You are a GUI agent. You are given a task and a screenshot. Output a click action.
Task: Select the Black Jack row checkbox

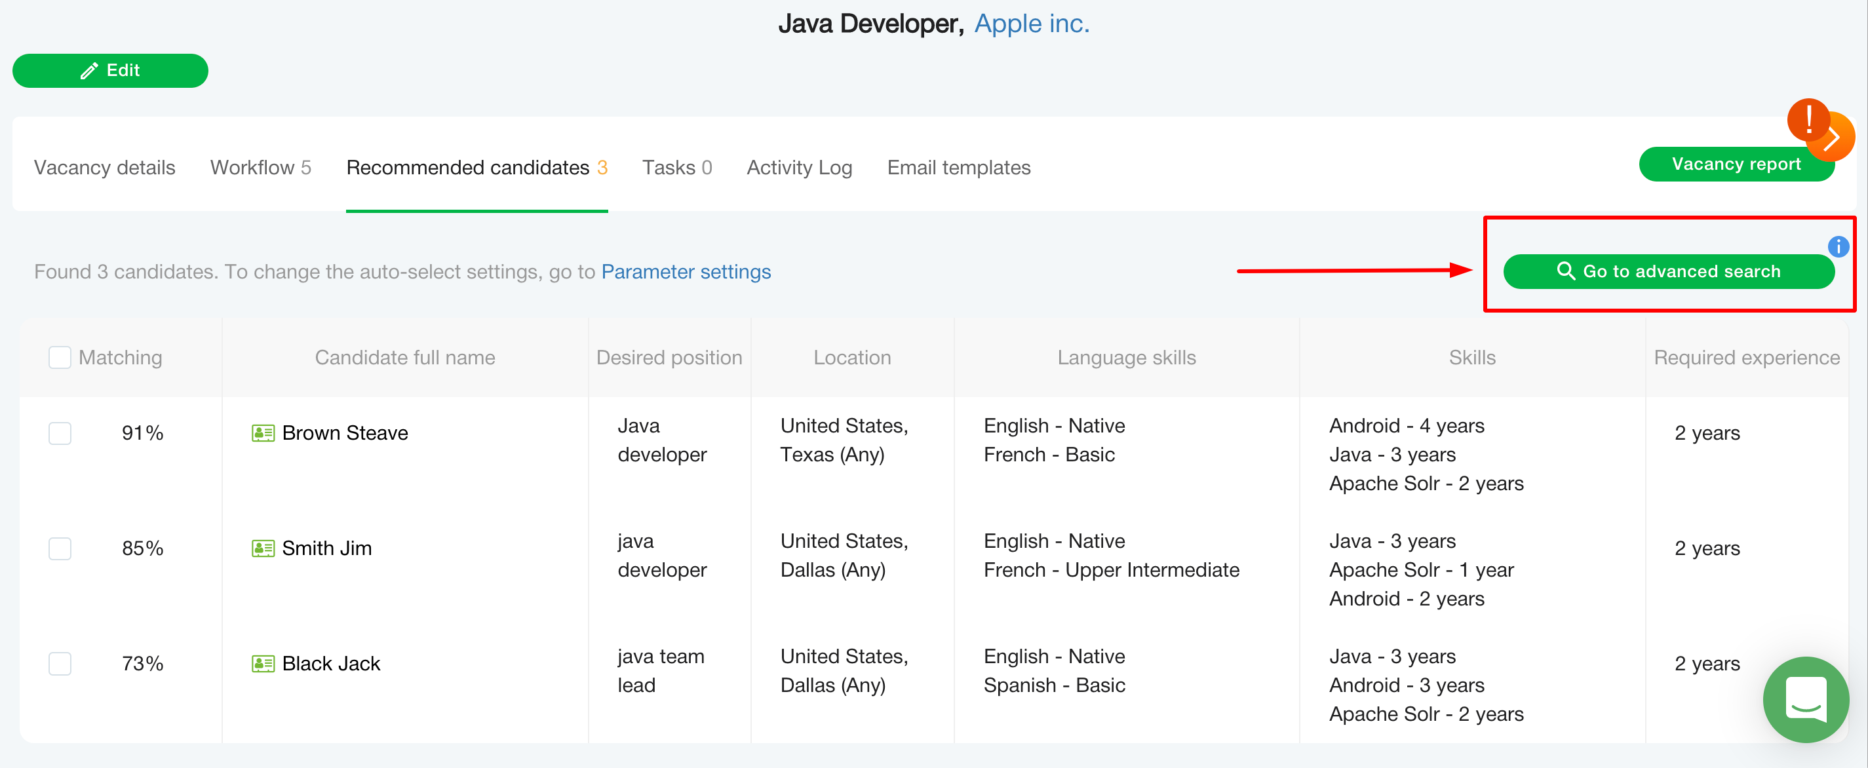click(60, 664)
